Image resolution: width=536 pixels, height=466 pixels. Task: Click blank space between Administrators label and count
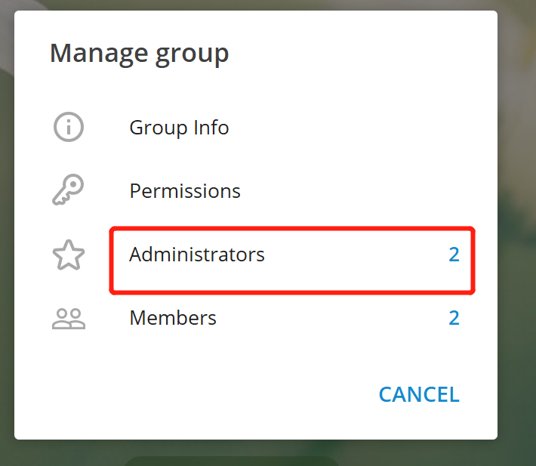click(356, 255)
